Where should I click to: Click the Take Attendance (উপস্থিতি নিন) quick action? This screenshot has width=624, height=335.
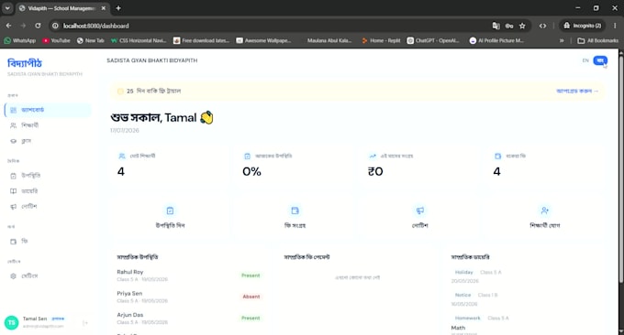[x=170, y=218]
